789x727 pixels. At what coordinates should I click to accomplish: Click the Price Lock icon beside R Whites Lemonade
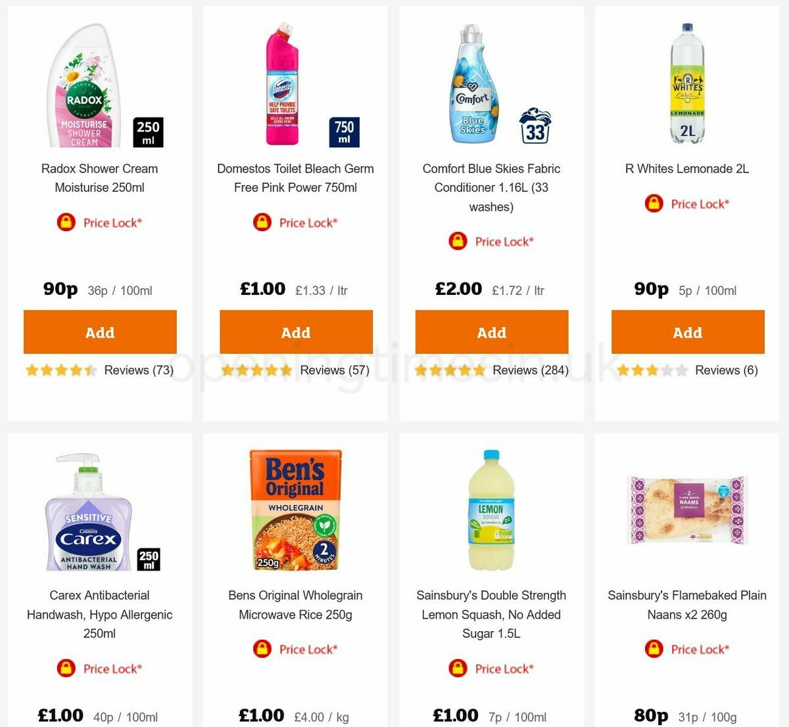click(x=654, y=204)
